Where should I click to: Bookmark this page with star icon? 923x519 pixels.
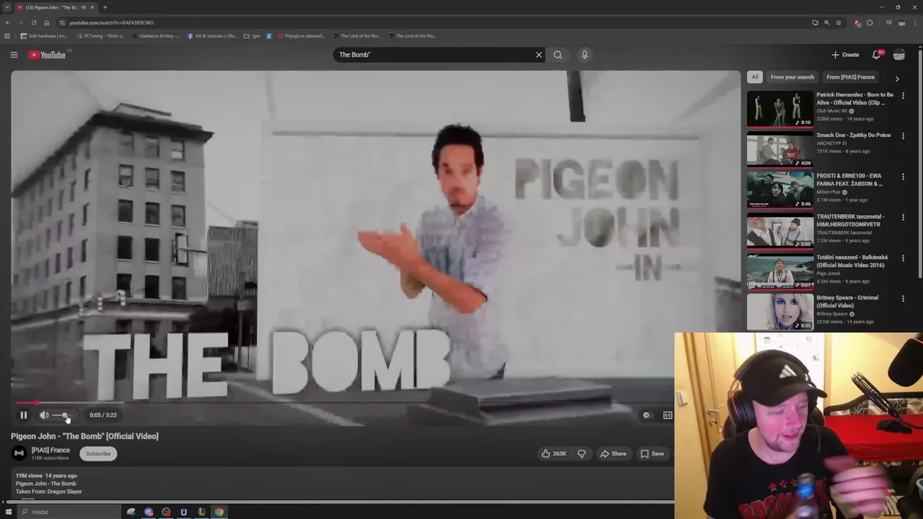839,22
